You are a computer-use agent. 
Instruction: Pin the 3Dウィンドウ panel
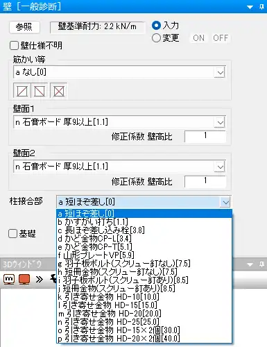pos(261,264)
